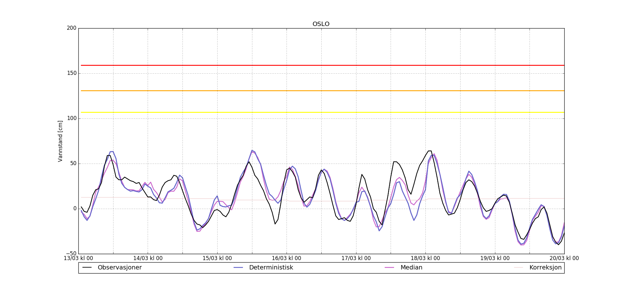Select the 16/03 kl 00 date tick

coord(287,258)
